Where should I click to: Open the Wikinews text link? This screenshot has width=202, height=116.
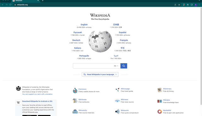coord(124,100)
